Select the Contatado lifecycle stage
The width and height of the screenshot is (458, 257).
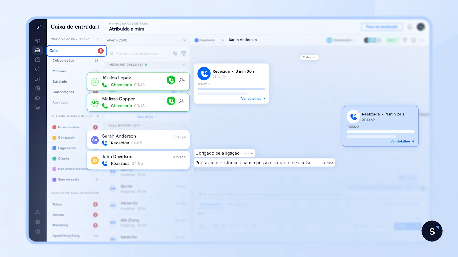75,138
